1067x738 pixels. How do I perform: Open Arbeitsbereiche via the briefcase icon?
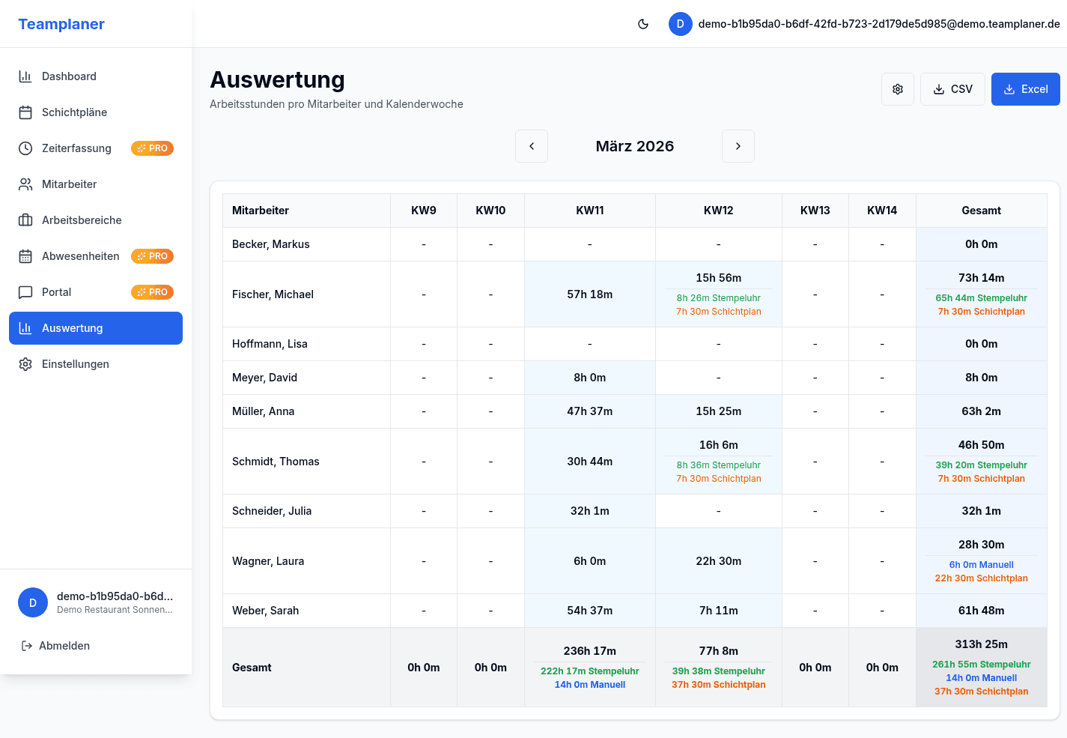pos(25,220)
